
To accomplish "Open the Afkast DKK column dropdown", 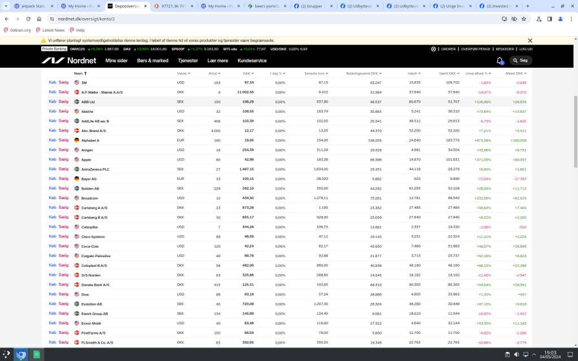I will 515,73.
